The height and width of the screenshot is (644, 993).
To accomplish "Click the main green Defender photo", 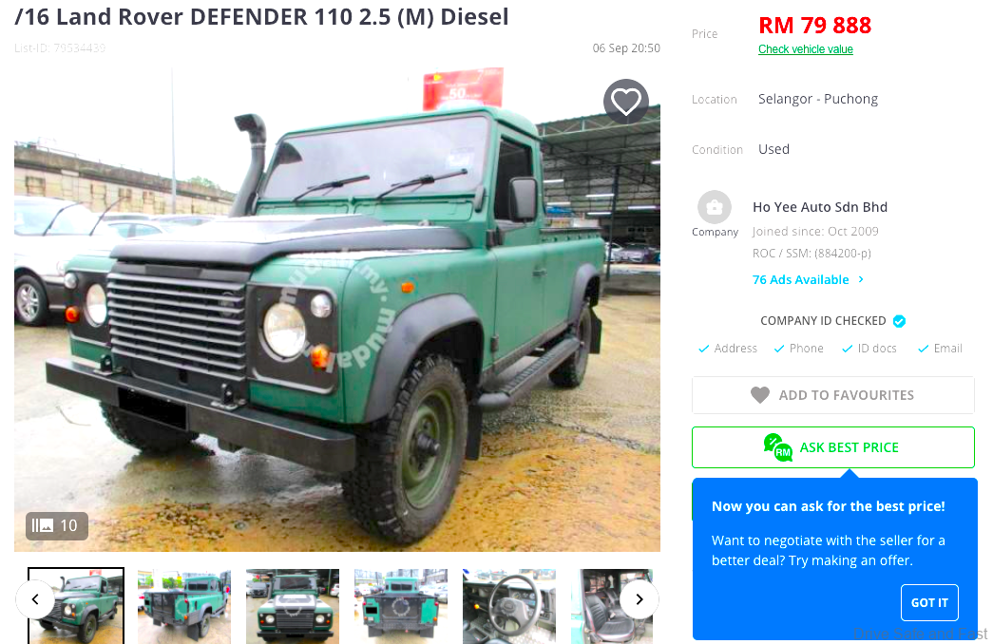I will point(337,311).
